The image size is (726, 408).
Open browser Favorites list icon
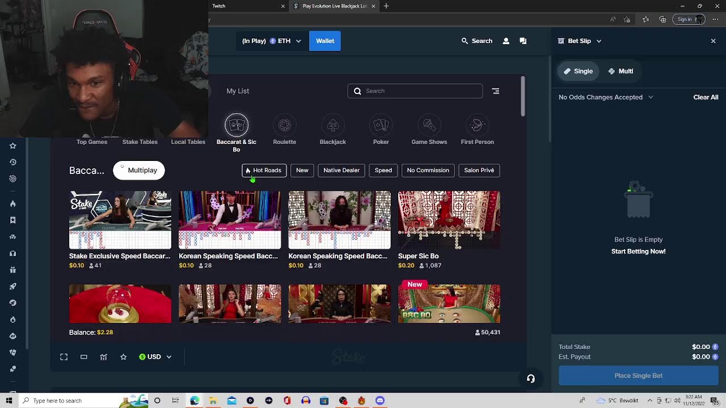646,19
